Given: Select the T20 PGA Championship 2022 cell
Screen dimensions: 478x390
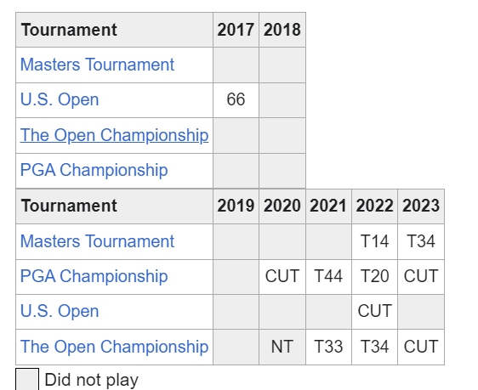Looking at the screenshot, I should [x=374, y=277].
